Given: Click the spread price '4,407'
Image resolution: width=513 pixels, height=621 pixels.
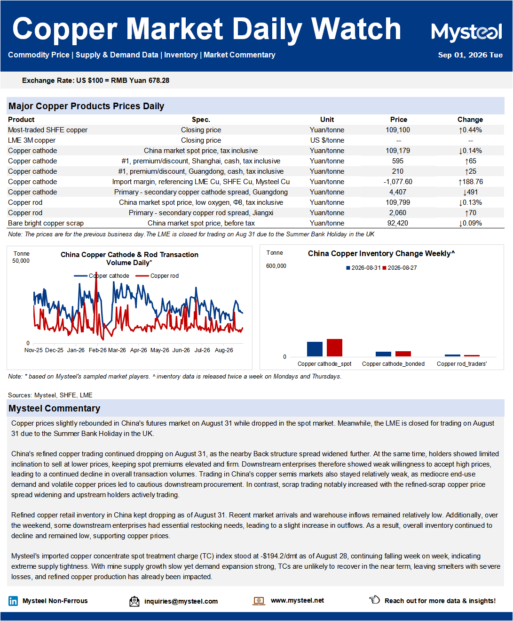Looking at the screenshot, I should pyautogui.click(x=398, y=192).
